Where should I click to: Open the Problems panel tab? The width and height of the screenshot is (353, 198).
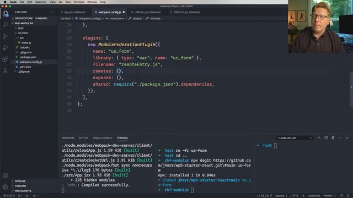point(68,138)
